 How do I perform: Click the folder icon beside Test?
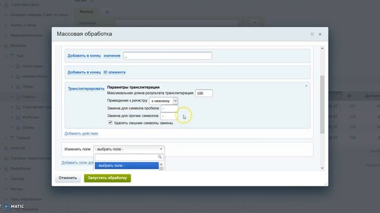coord(12,56)
